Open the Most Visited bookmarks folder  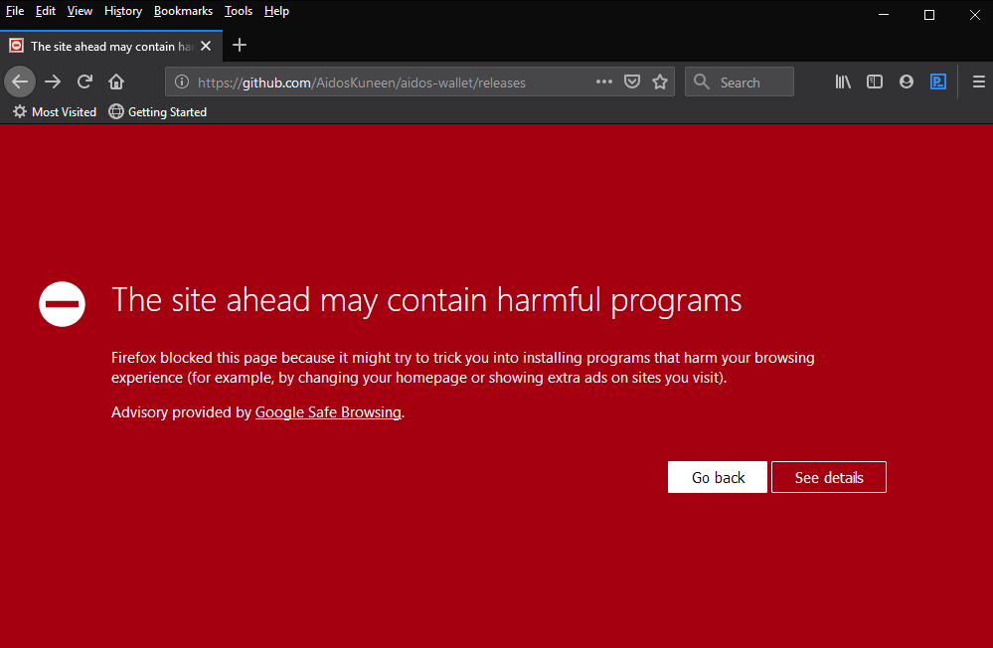tap(55, 112)
